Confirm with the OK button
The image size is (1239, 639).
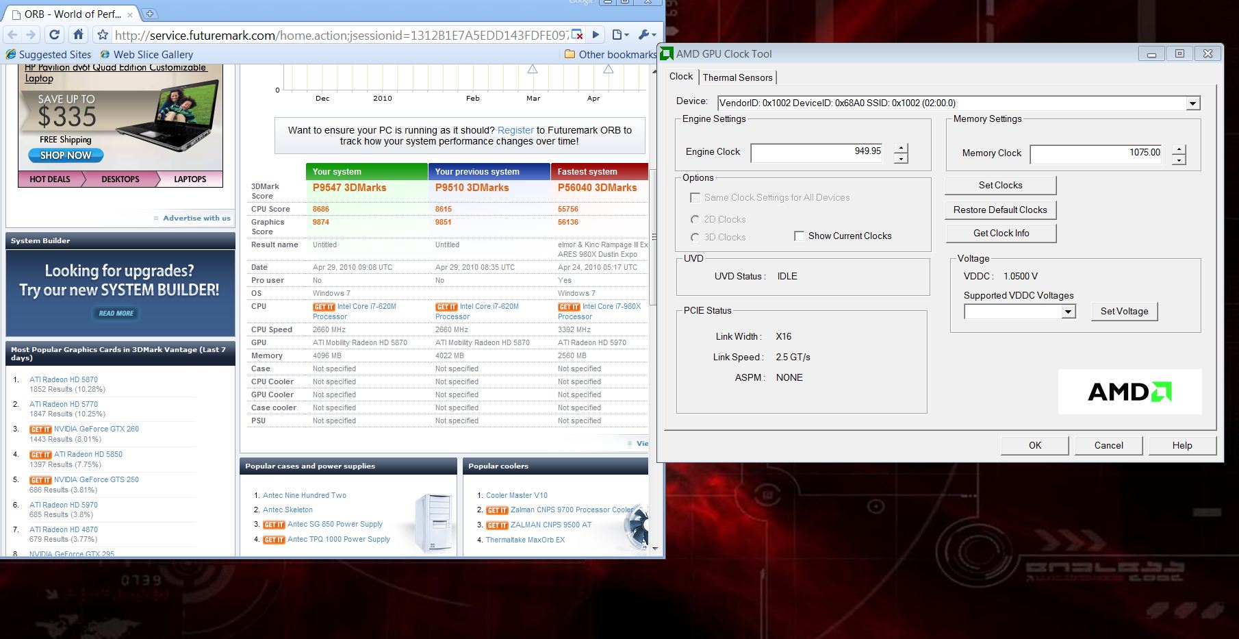(x=1035, y=445)
